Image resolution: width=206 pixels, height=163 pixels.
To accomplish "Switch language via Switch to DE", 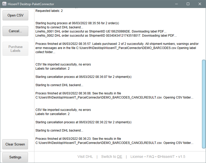I will pyautogui.click(x=112, y=157).
